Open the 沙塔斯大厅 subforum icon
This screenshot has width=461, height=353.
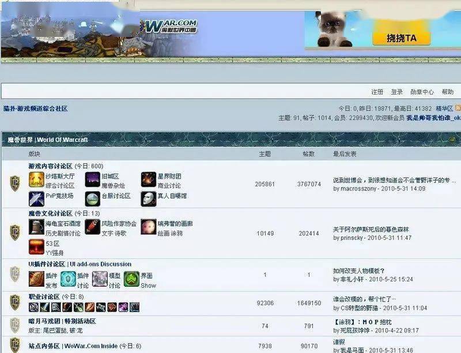tap(36, 180)
